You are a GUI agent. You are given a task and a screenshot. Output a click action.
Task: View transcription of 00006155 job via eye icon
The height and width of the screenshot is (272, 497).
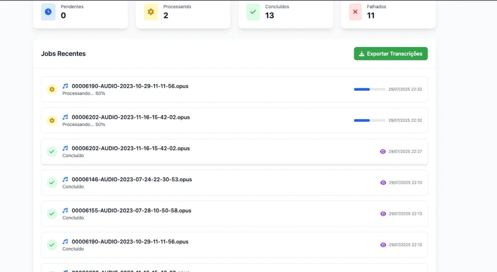tap(383, 214)
